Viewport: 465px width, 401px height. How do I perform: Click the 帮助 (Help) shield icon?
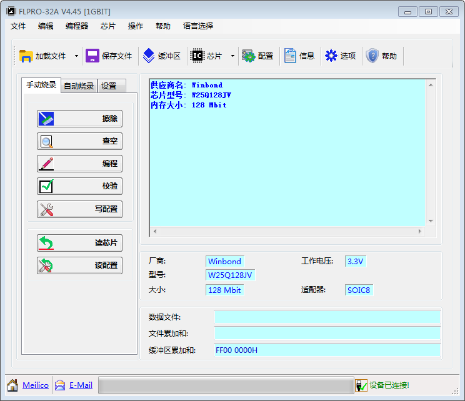(x=372, y=56)
